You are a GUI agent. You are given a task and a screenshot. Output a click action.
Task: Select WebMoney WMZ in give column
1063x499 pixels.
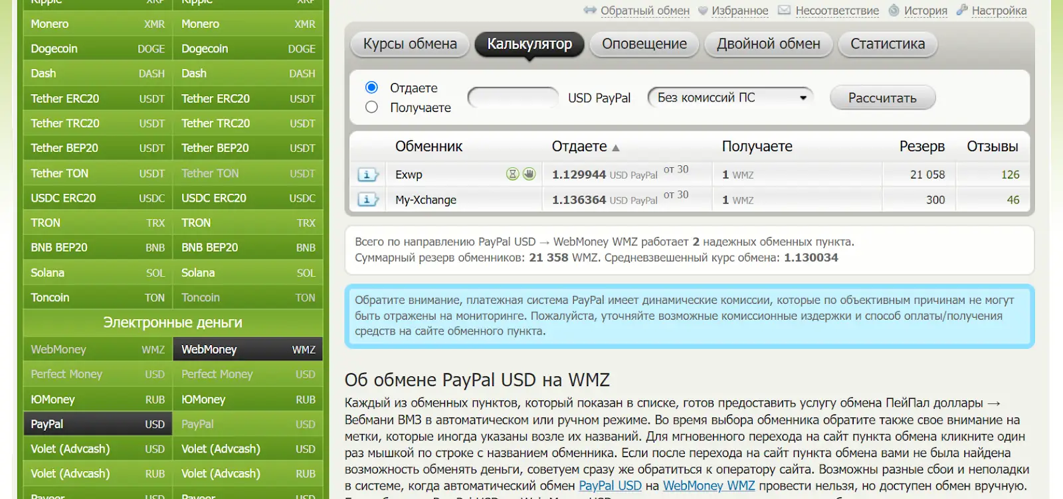pos(98,349)
